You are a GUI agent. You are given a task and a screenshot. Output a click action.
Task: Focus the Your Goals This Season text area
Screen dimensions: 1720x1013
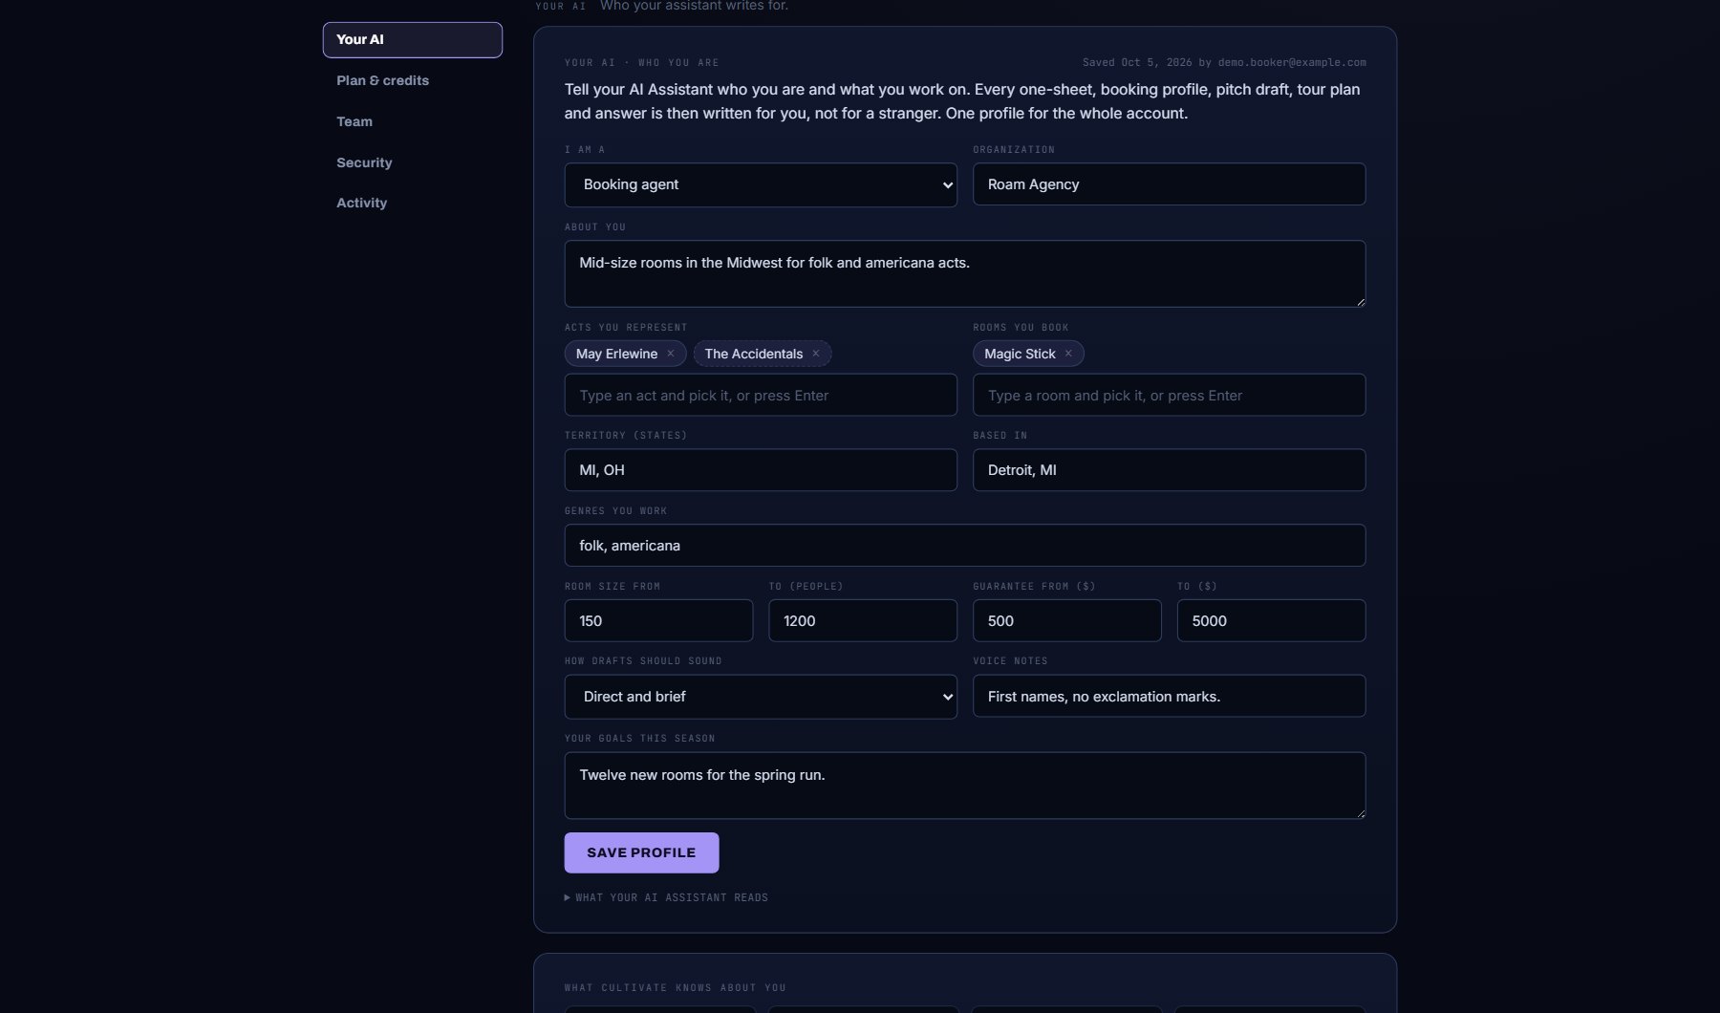[965, 786]
